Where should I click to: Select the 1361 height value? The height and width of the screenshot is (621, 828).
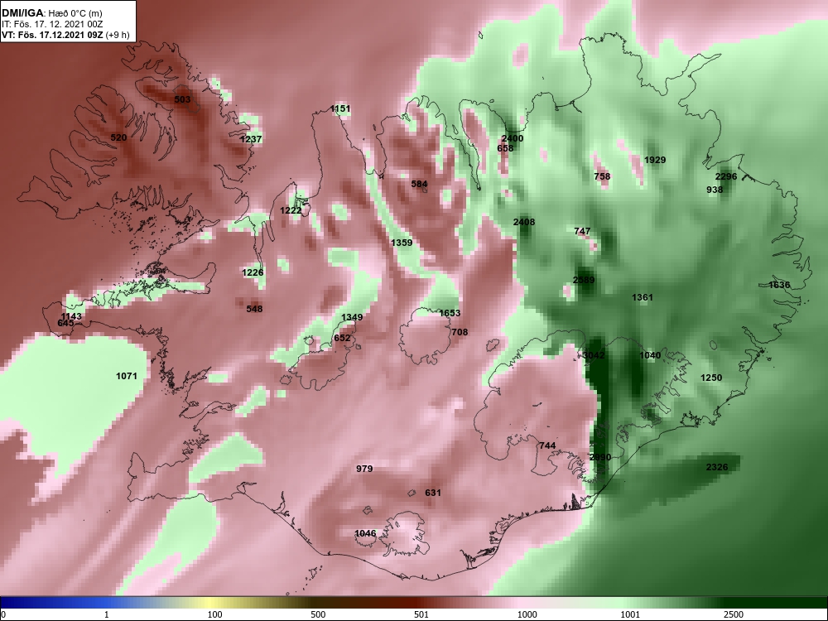click(x=643, y=296)
